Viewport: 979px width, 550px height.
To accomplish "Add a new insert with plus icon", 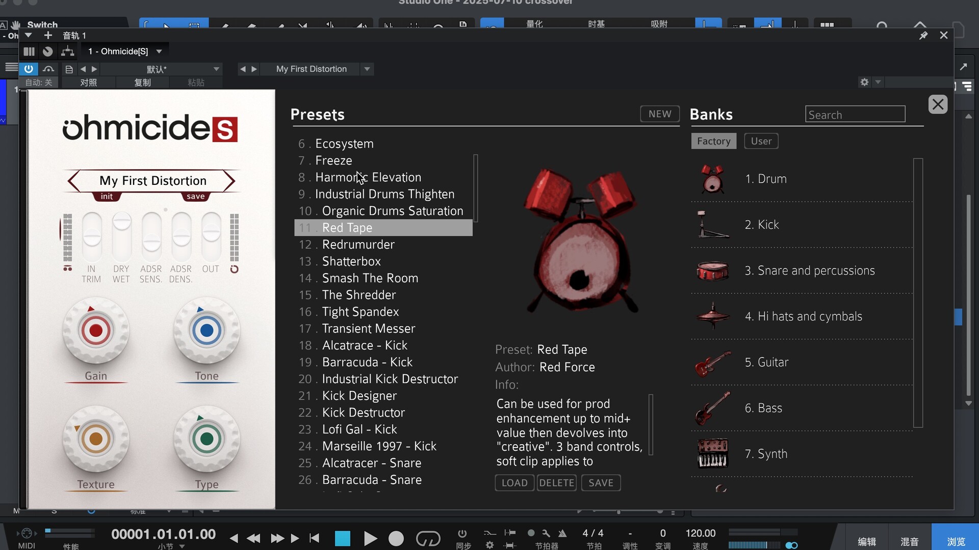I will click(48, 35).
